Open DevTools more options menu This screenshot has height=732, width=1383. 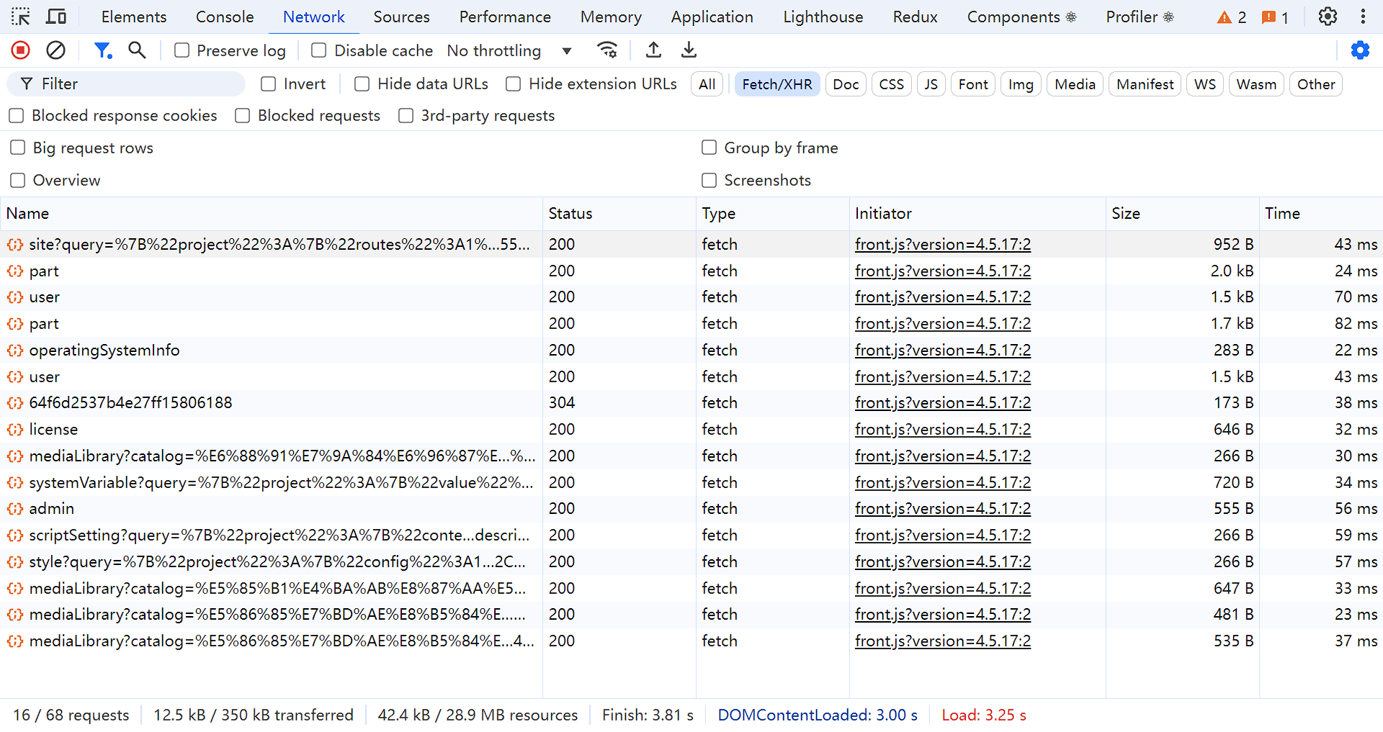pos(1363,17)
